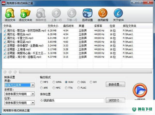Expand the 位深 bit depth dropdown
This screenshot has width=155, height=115.
(33, 103)
